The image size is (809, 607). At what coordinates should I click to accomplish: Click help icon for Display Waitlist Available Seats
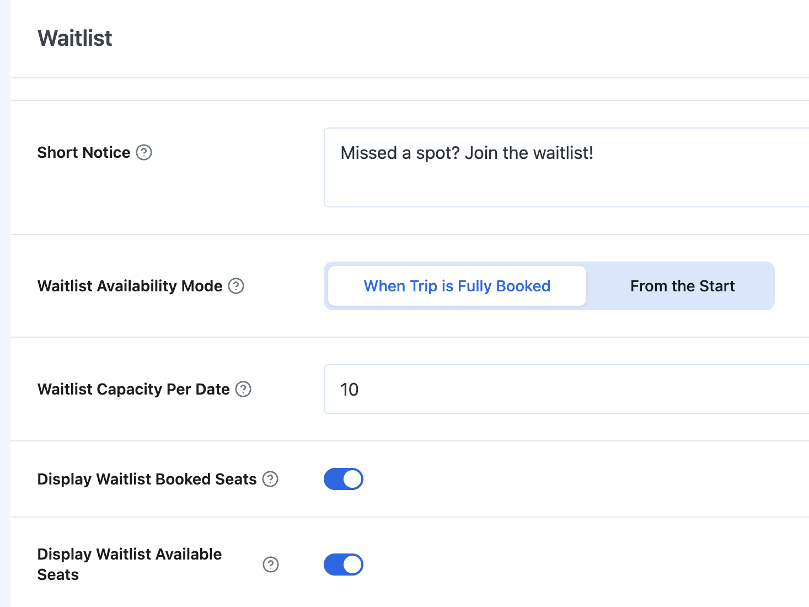271,565
